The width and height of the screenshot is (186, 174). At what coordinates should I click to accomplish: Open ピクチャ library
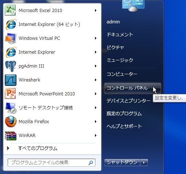115,47
